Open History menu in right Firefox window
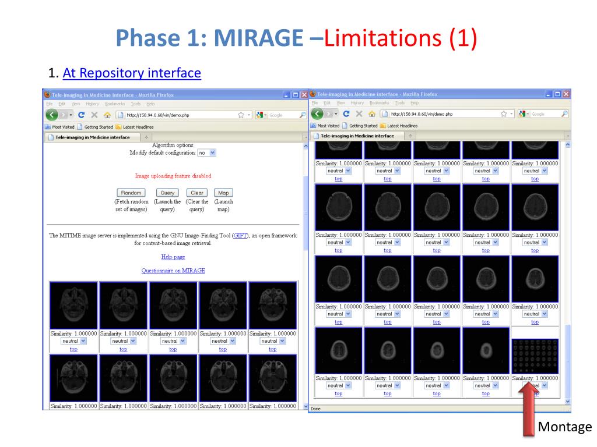Screen dimensions: 597x447 [357, 102]
